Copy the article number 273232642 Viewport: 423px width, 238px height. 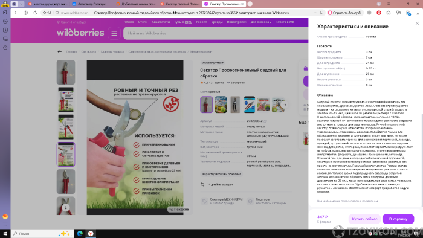(265, 121)
